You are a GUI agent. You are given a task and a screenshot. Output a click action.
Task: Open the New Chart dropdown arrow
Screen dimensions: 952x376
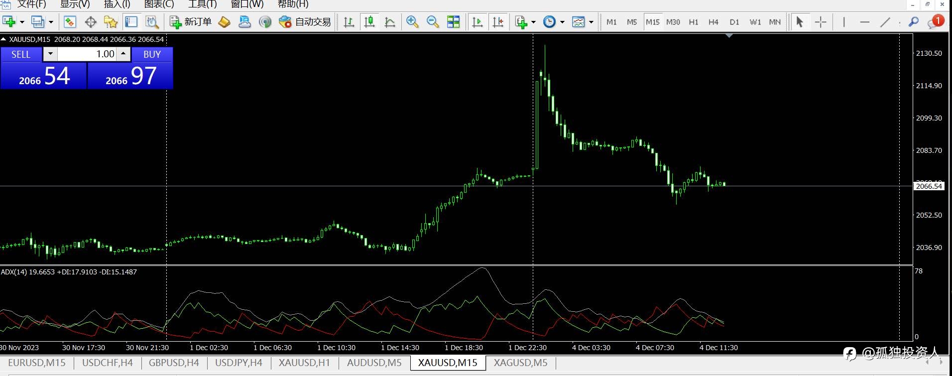coord(22,22)
